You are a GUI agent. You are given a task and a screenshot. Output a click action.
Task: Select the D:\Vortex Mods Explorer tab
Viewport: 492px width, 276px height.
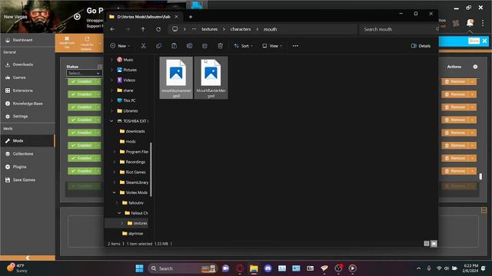point(144,17)
